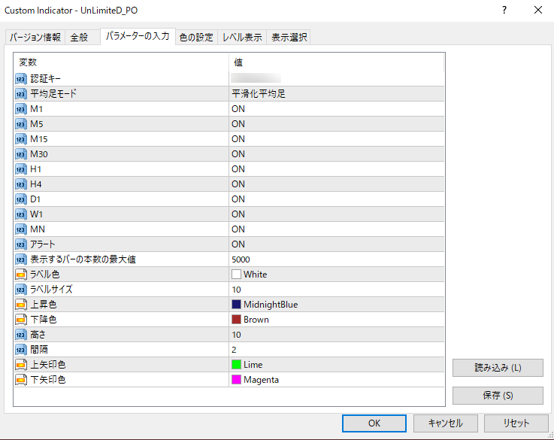The width and height of the screenshot is (554, 440).
Task: Open the 平滑化平均足 mode dropdown value
Action: coord(336,94)
